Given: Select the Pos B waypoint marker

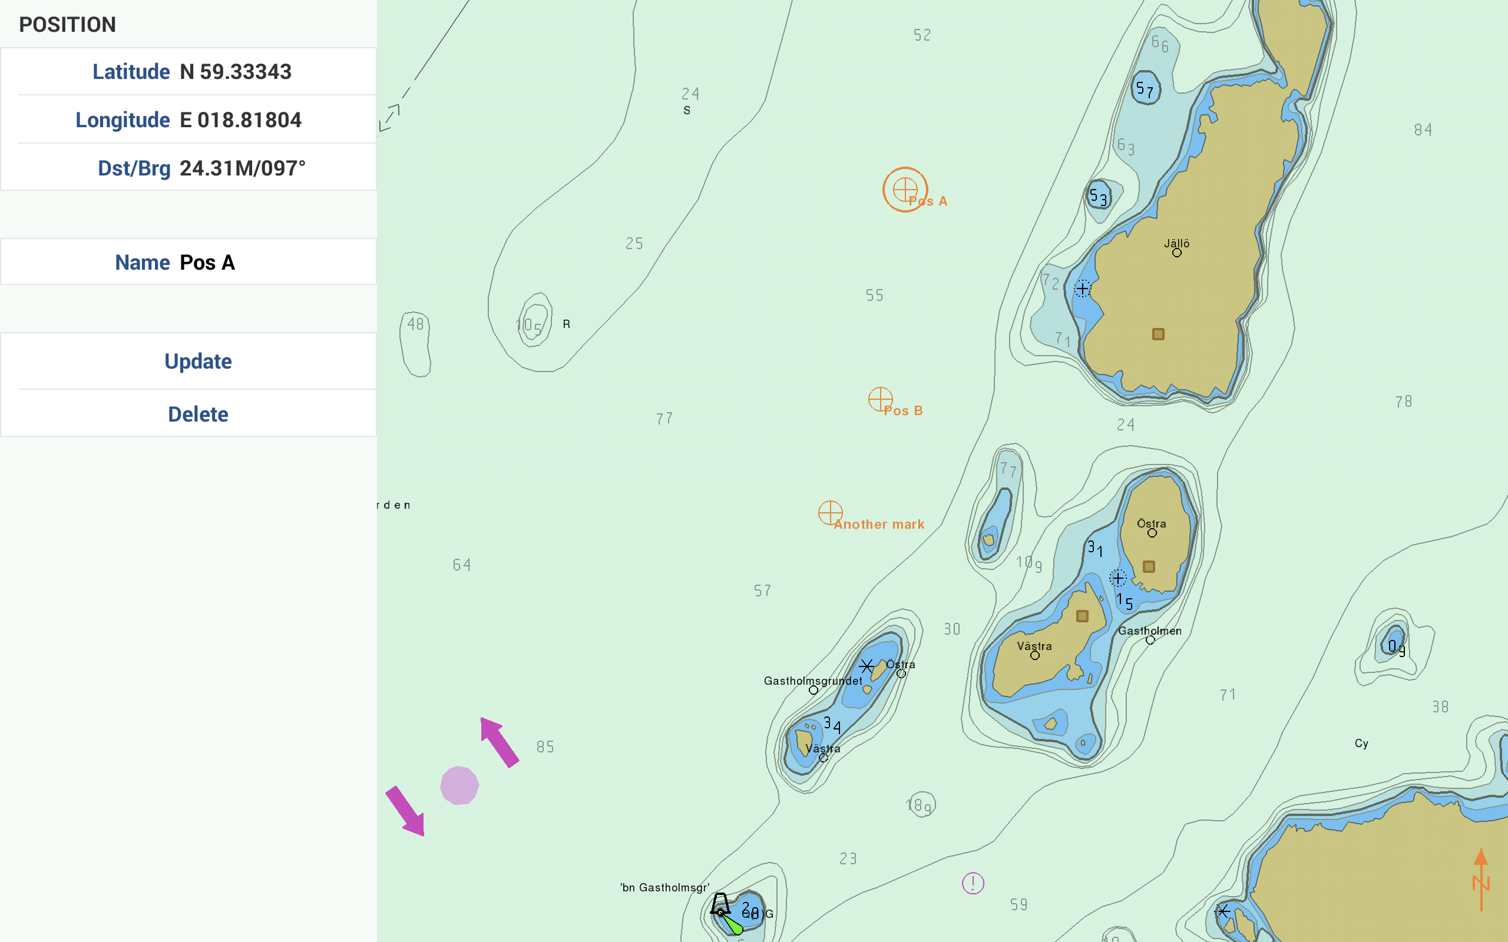Looking at the screenshot, I should tap(881, 399).
